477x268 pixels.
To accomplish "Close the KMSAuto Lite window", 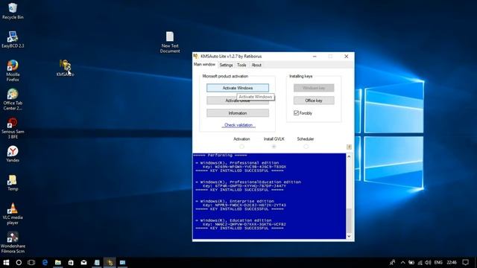I will point(346,57).
